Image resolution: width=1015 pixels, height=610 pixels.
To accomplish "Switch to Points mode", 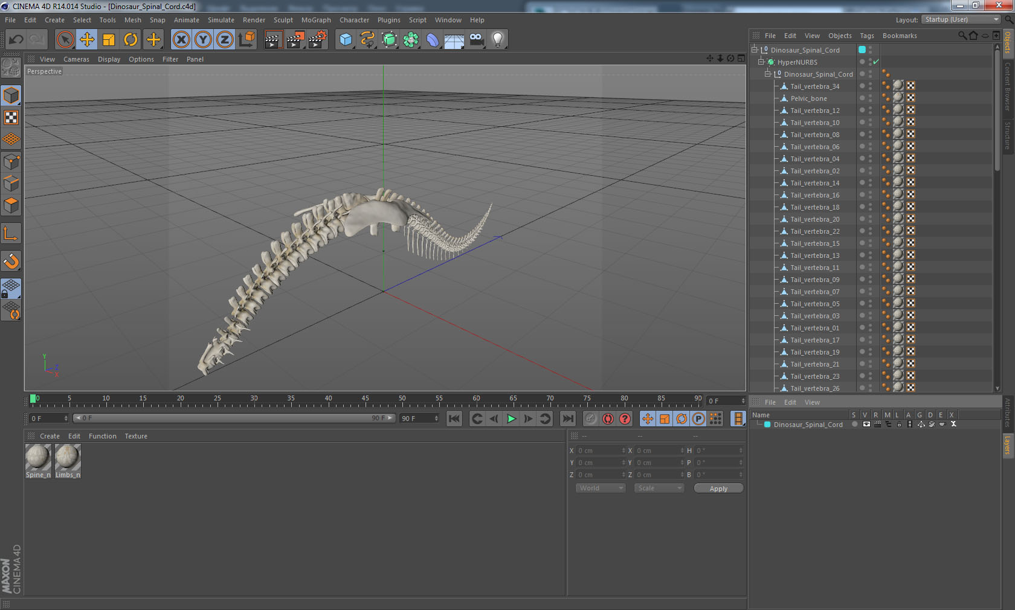I will tap(11, 161).
